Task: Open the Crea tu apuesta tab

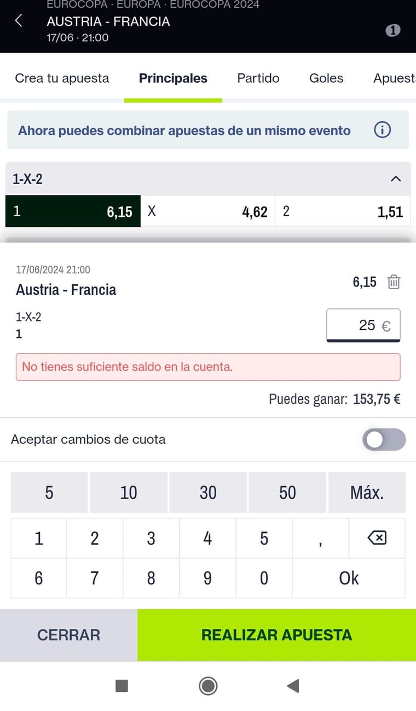Action: pyautogui.click(x=62, y=78)
